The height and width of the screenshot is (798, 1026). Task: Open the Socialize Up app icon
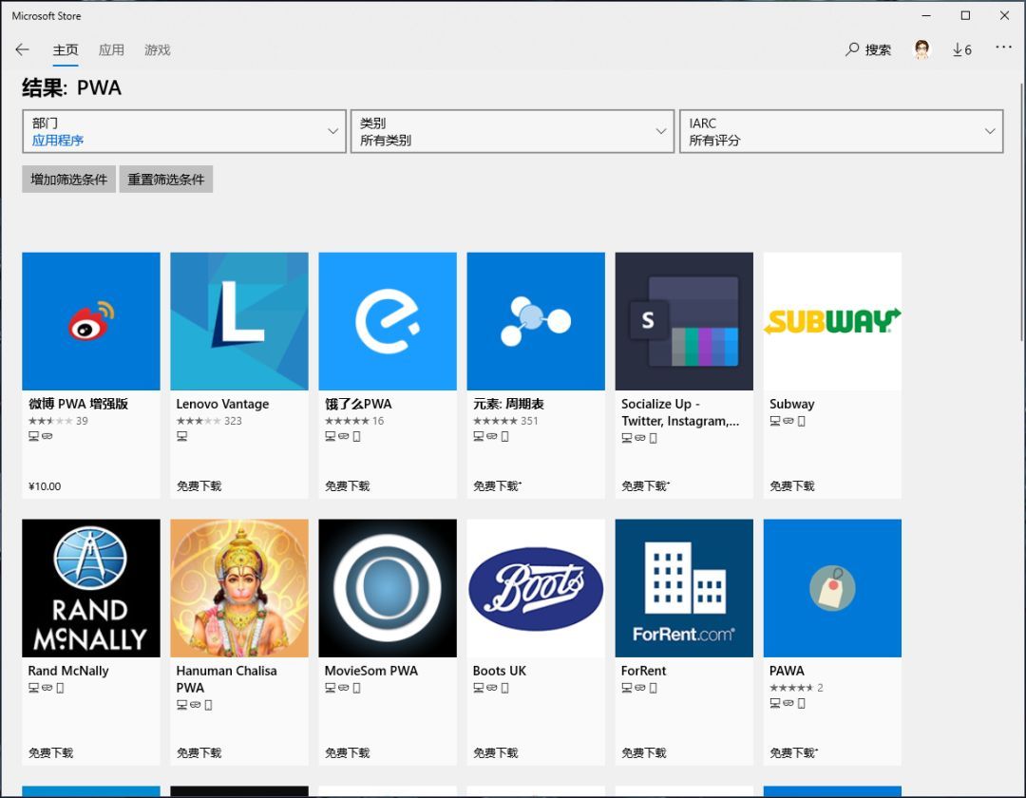coord(684,321)
